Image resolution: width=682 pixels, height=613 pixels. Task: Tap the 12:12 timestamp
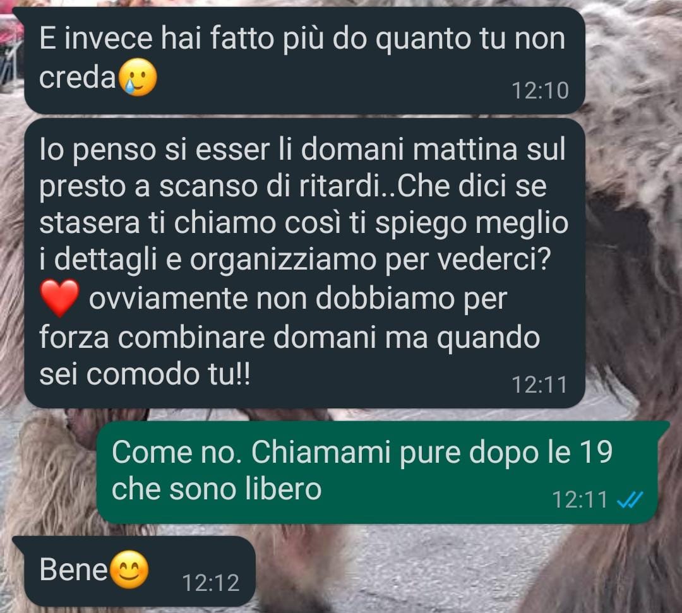[211, 583]
